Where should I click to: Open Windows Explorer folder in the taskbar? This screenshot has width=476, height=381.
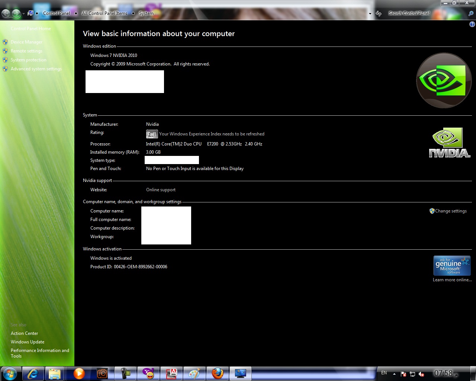[55, 373]
